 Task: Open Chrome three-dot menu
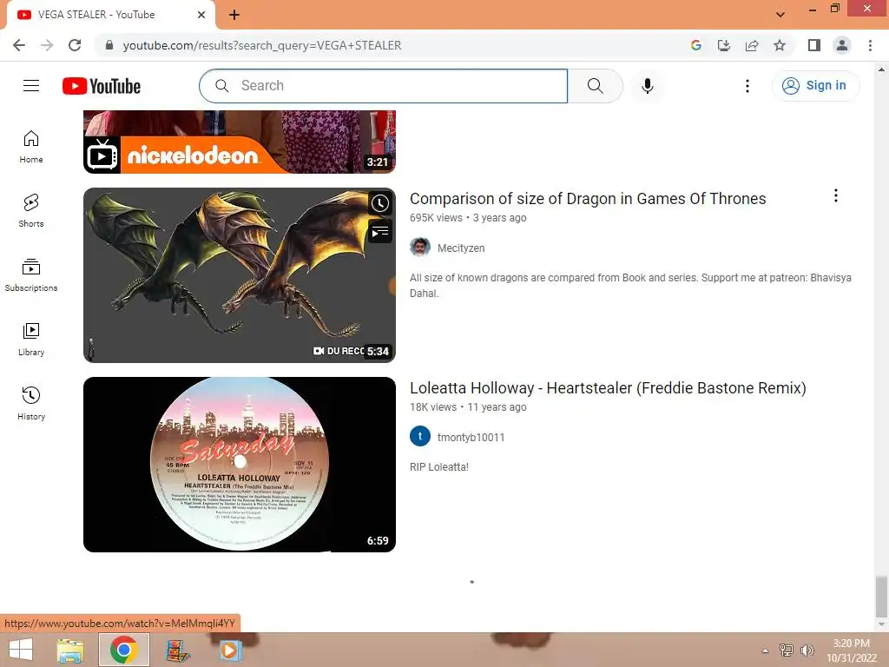[x=870, y=45]
